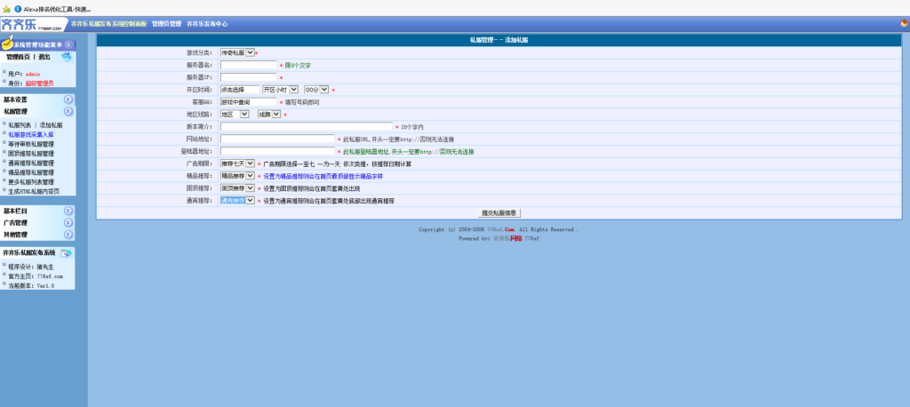The height and width of the screenshot is (407, 910).
Task: Click the 776sf.Com link in copyright footer
Action: click(501, 229)
